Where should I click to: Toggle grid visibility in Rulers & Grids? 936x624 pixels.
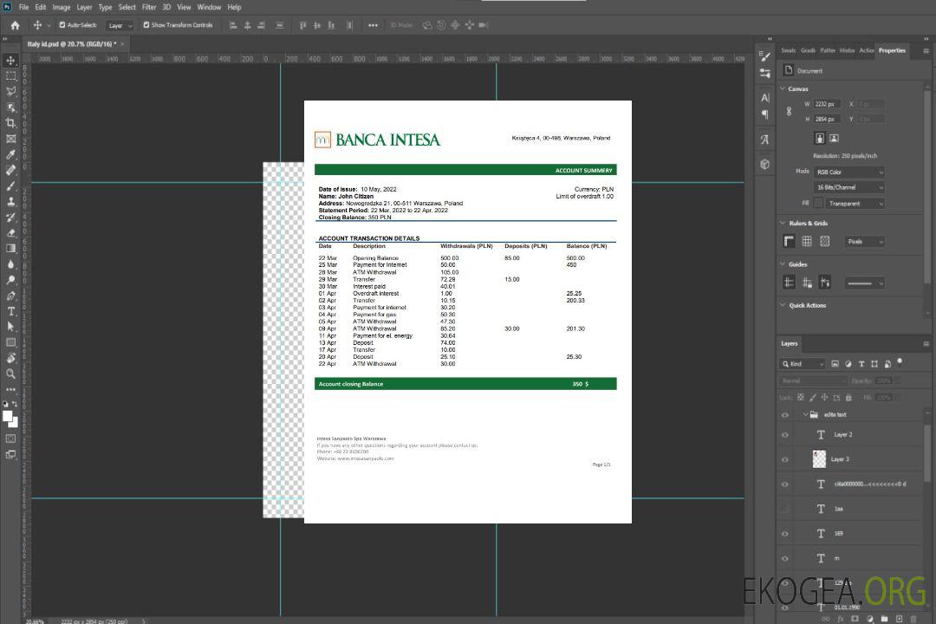pos(807,241)
